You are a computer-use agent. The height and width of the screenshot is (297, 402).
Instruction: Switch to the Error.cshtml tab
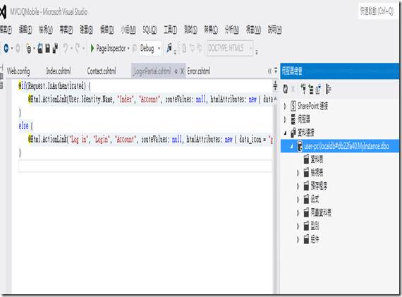click(199, 71)
